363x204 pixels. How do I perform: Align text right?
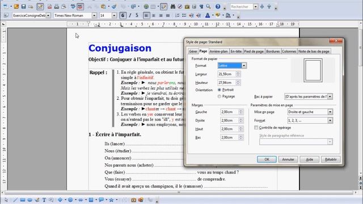[x=161, y=15]
